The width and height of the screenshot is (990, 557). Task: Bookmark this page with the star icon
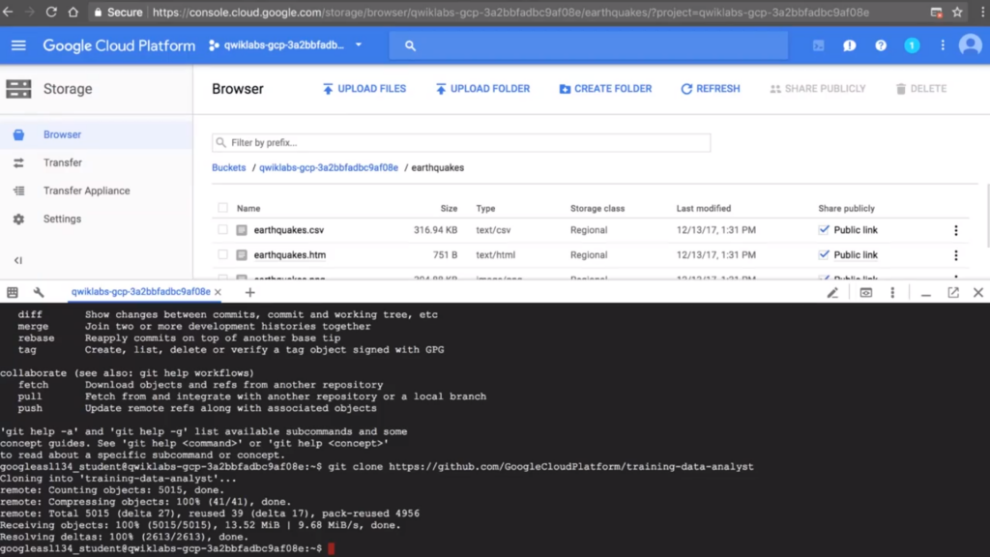pyautogui.click(x=957, y=12)
